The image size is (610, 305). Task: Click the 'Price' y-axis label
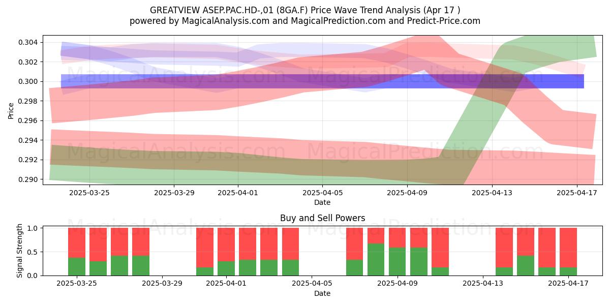click(x=11, y=110)
